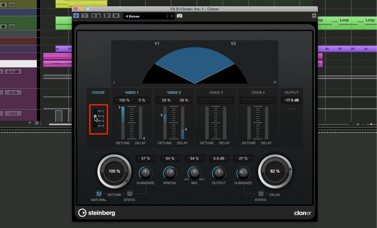Click the preset up/down stepper arrows
The height and width of the screenshot is (228, 377).
coord(167,16)
